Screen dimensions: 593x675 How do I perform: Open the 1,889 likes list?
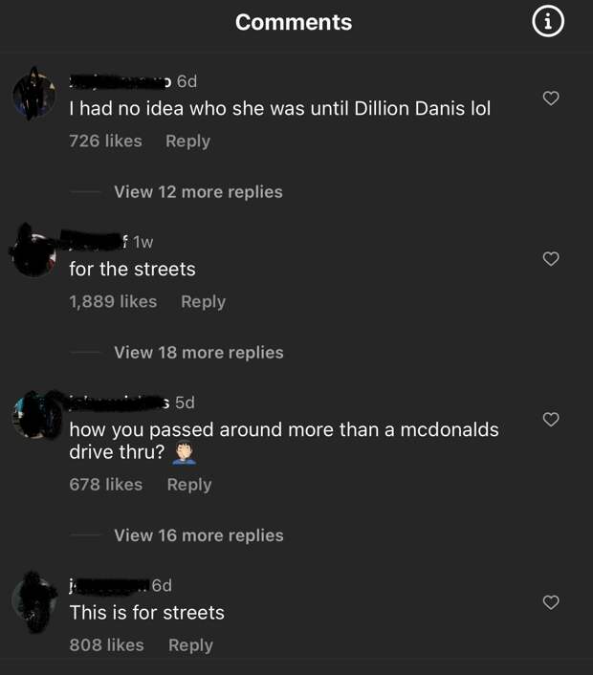pos(113,301)
